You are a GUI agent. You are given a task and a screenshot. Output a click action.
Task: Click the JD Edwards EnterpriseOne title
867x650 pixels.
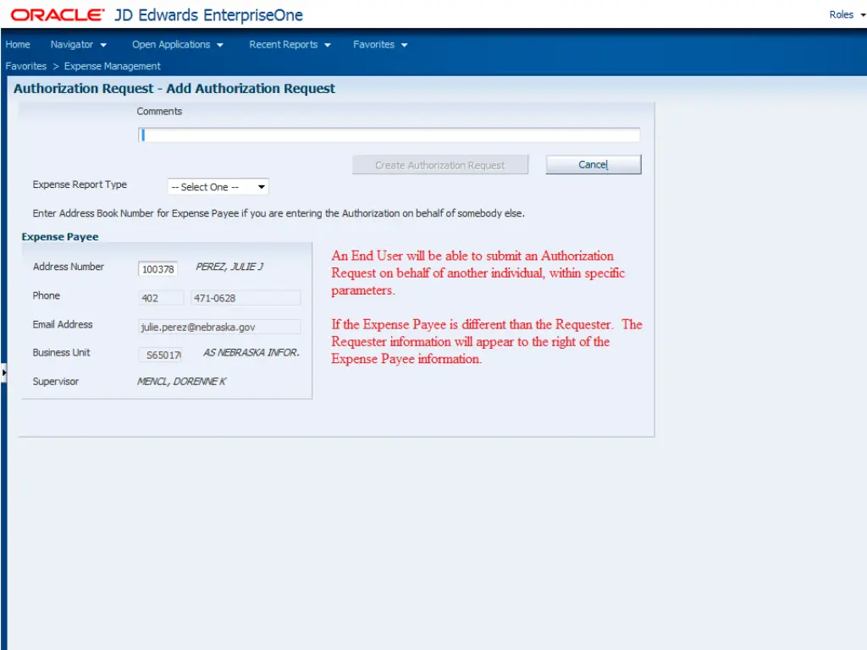click(x=208, y=15)
